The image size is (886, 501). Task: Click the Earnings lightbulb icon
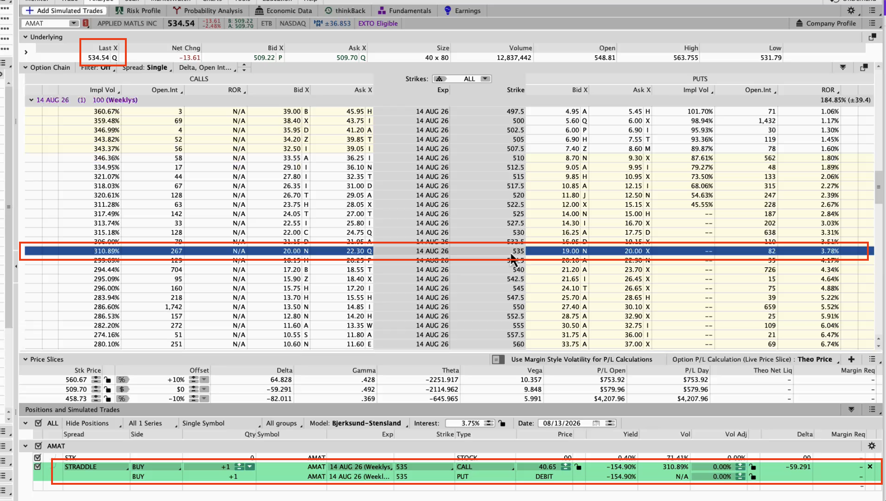click(x=448, y=11)
